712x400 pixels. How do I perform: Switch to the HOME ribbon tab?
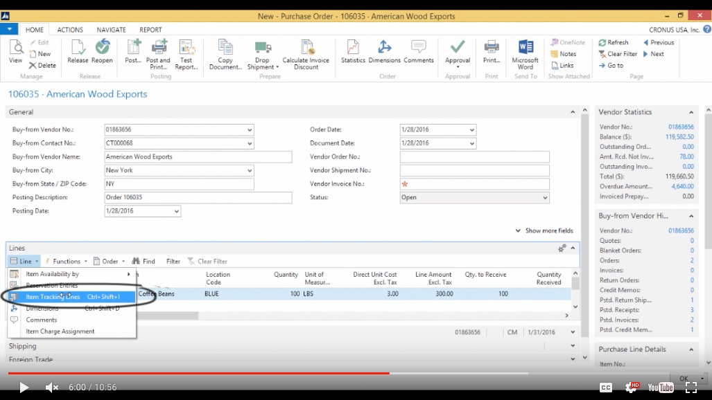(x=35, y=30)
